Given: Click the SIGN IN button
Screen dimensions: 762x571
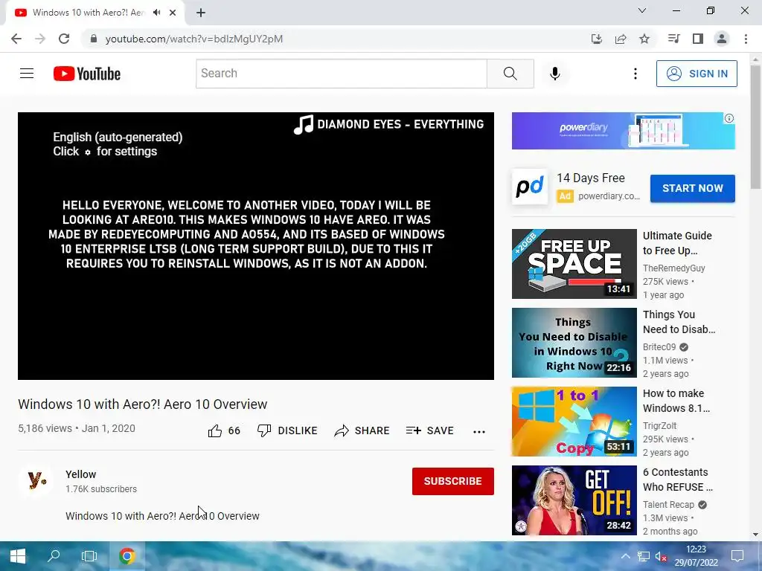Looking at the screenshot, I should point(697,74).
